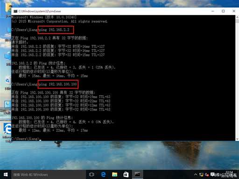
Task: Open the Windows Store taskbar icon
Action: pos(126,174)
